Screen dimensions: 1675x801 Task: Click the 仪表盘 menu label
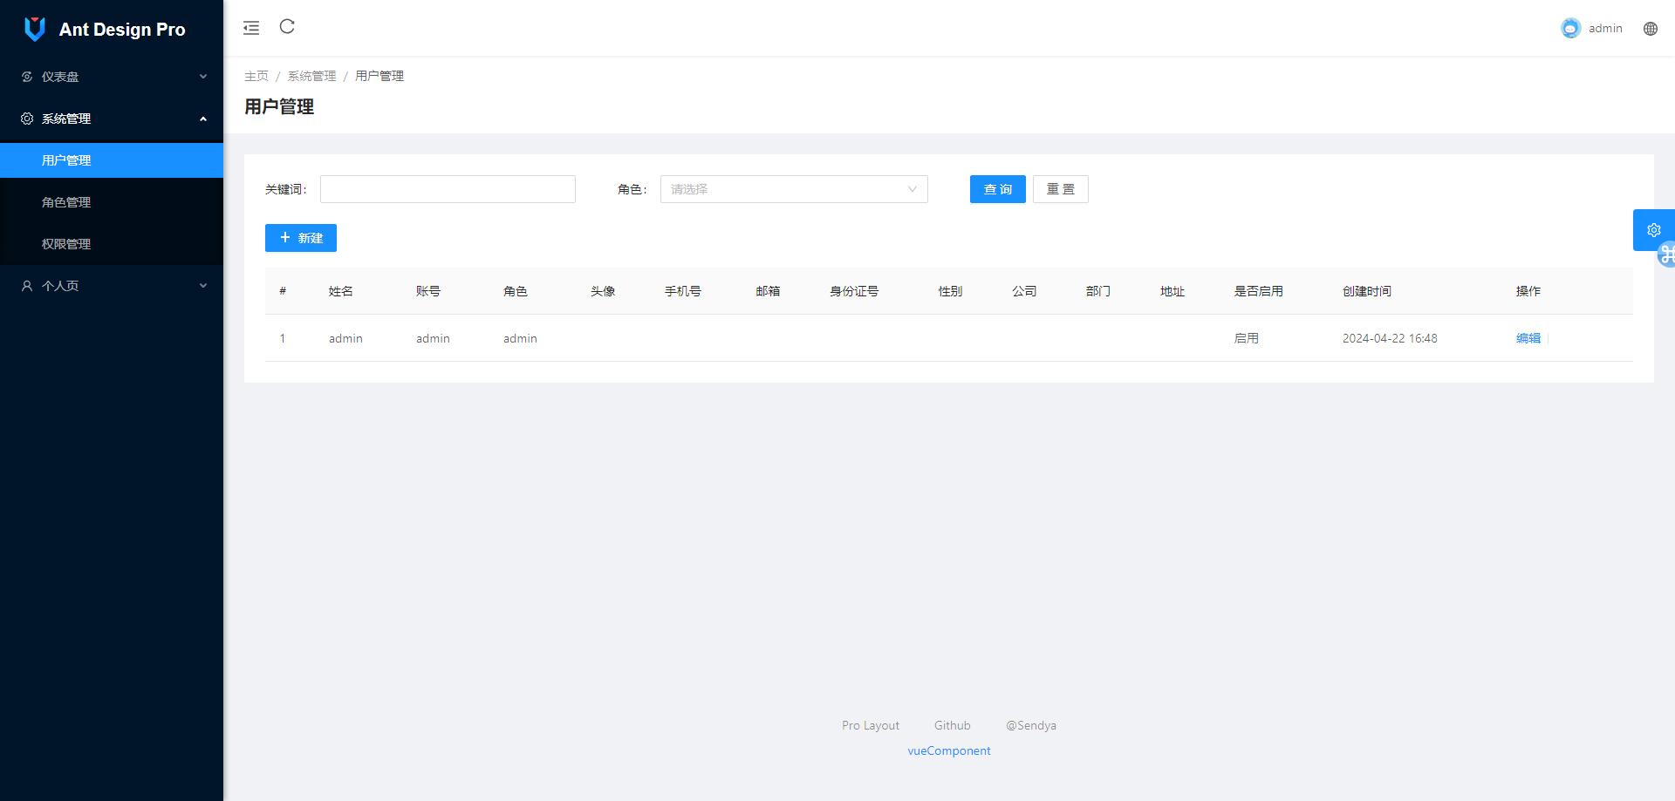point(60,77)
